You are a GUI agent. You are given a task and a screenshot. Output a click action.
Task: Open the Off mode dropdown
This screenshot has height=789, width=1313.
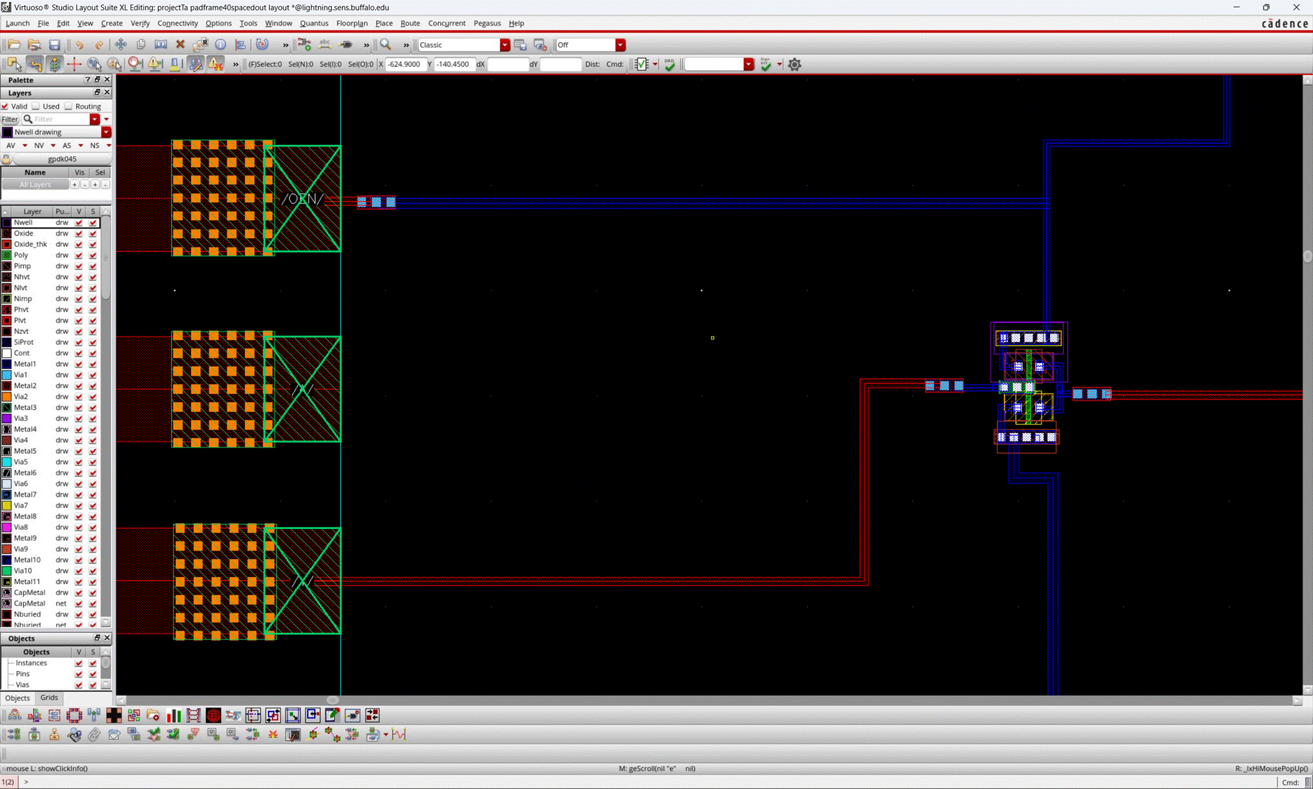[x=620, y=45]
